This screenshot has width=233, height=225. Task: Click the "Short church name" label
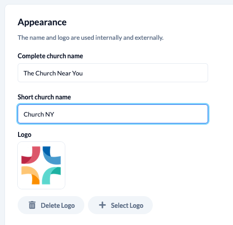coord(44,97)
